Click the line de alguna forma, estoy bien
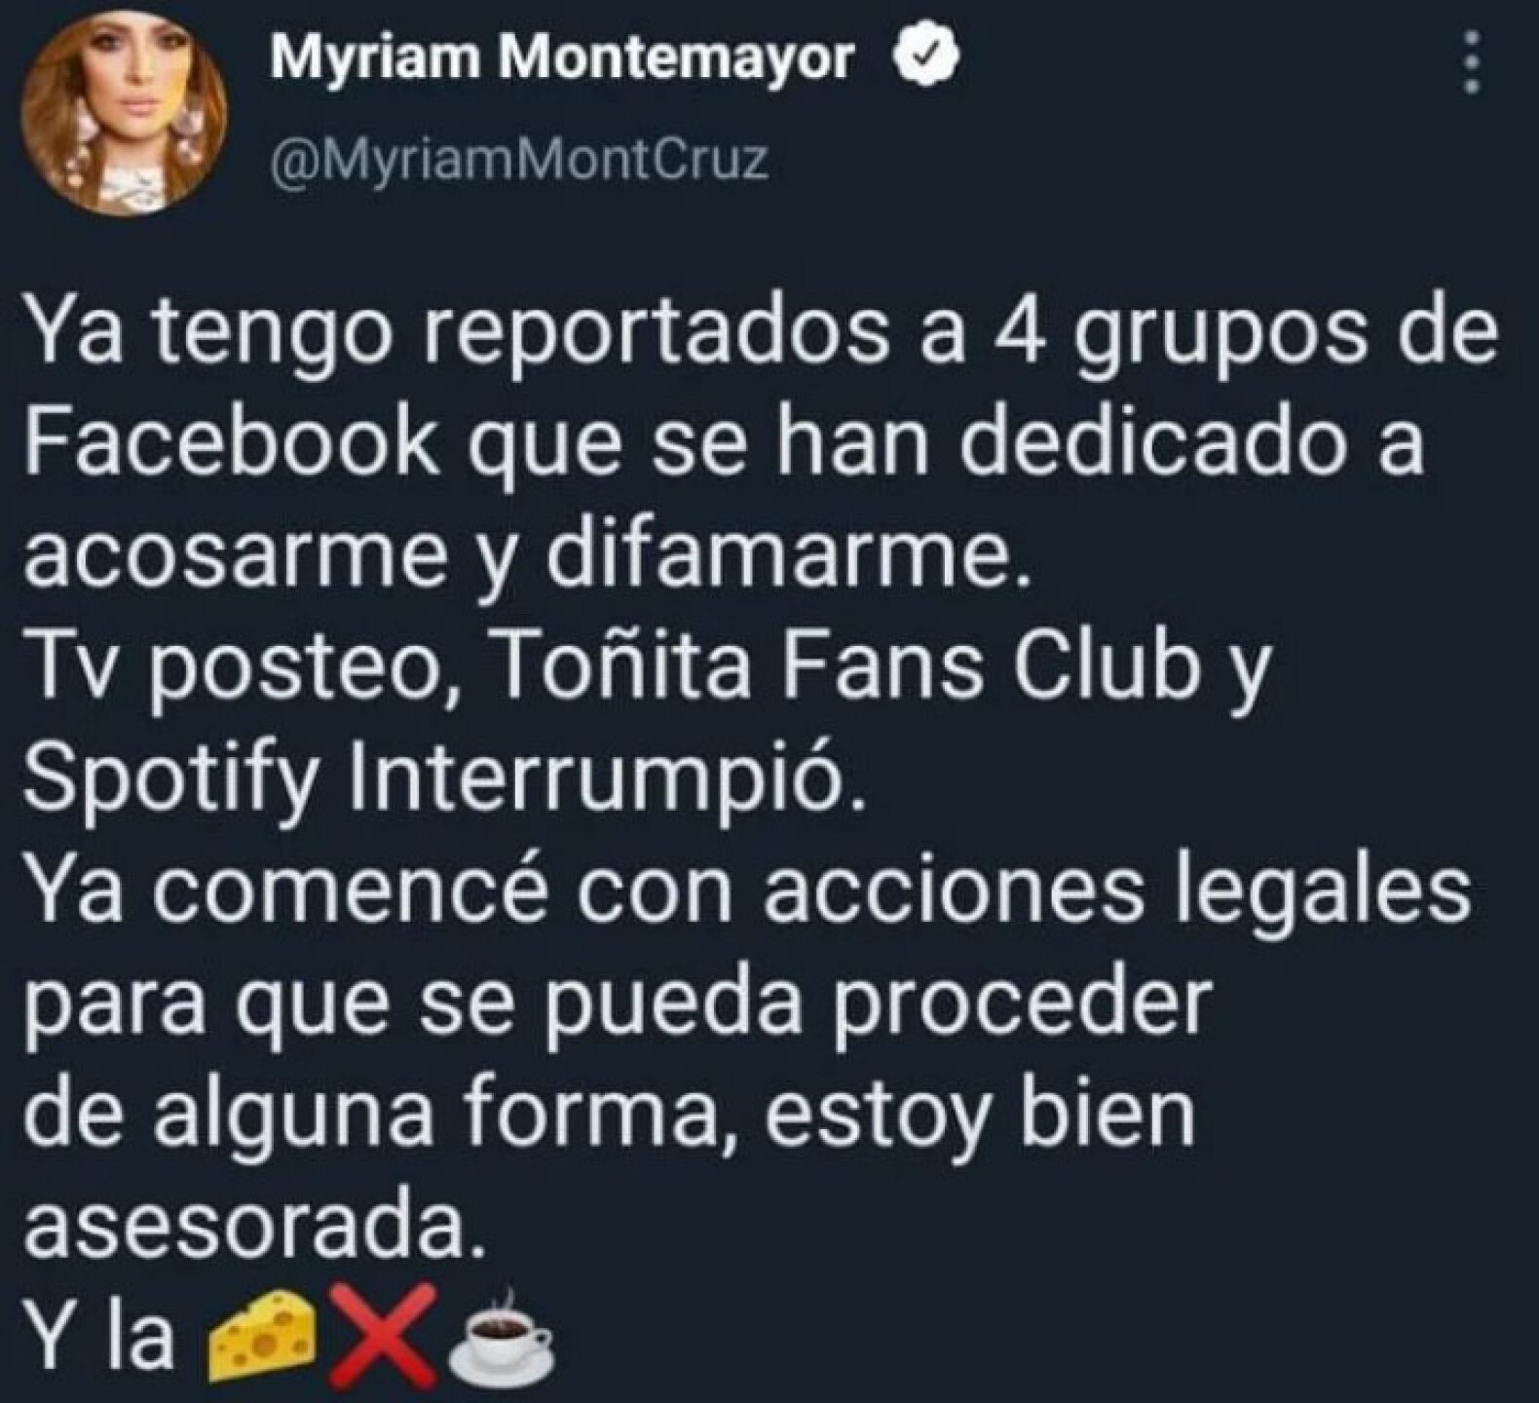The height and width of the screenshot is (1403, 1539). (609, 1118)
